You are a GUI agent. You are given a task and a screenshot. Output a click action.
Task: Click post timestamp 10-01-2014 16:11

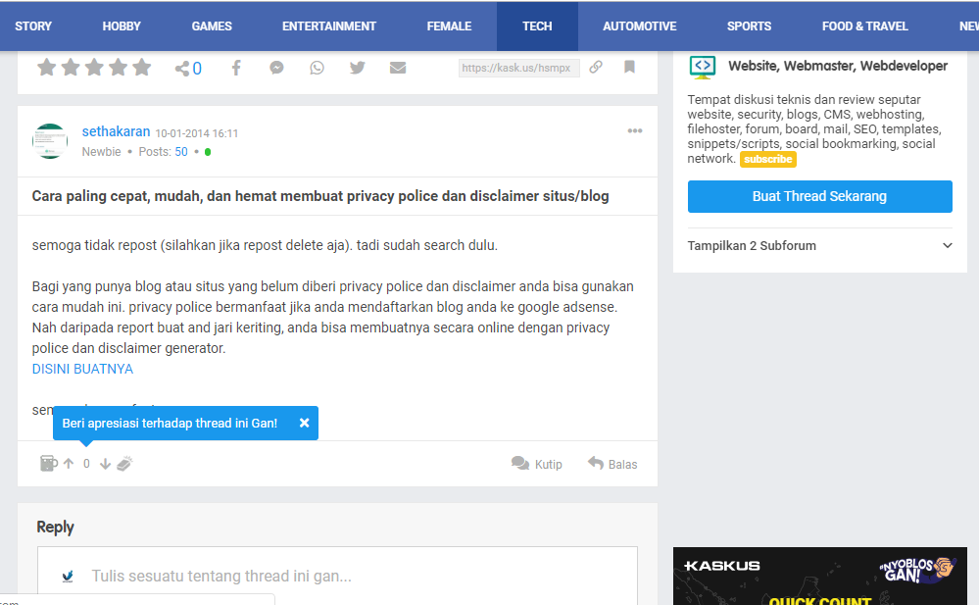pyautogui.click(x=197, y=133)
